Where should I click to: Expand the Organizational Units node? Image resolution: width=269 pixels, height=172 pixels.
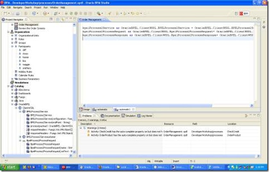coord(12,35)
